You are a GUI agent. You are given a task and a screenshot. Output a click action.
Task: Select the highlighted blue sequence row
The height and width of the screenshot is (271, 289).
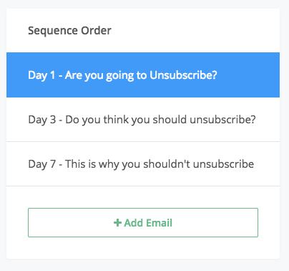tap(143, 75)
